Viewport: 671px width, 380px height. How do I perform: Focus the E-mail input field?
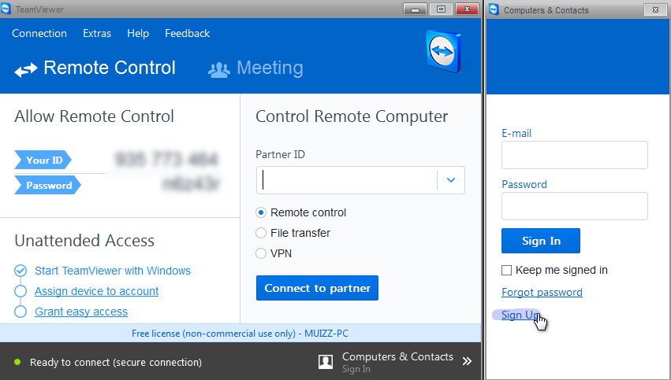[574, 155]
